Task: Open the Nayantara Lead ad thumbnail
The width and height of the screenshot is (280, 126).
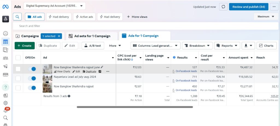Action: (47, 78)
